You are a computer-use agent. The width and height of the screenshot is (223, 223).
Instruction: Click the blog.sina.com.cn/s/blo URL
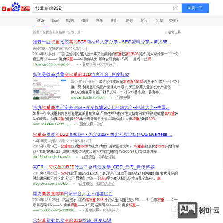[52, 184]
